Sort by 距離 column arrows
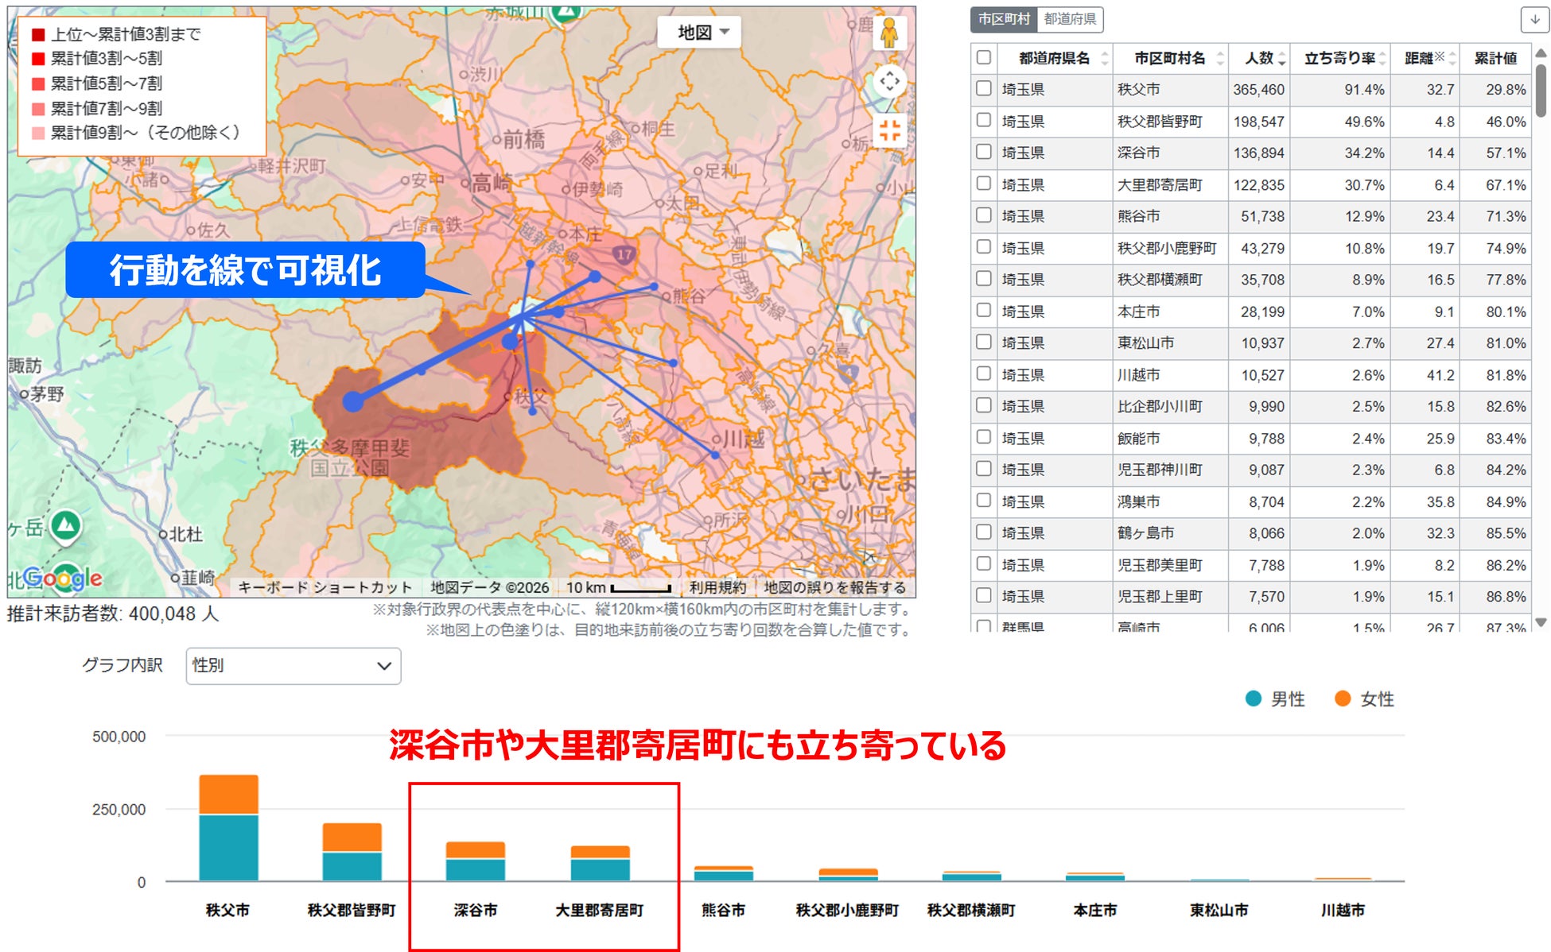This screenshot has height=952, width=1551. (1452, 59)
